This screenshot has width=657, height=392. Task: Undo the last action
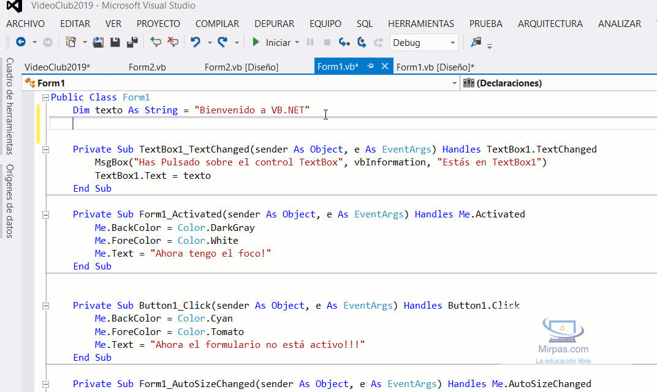(x=196, y=42)
